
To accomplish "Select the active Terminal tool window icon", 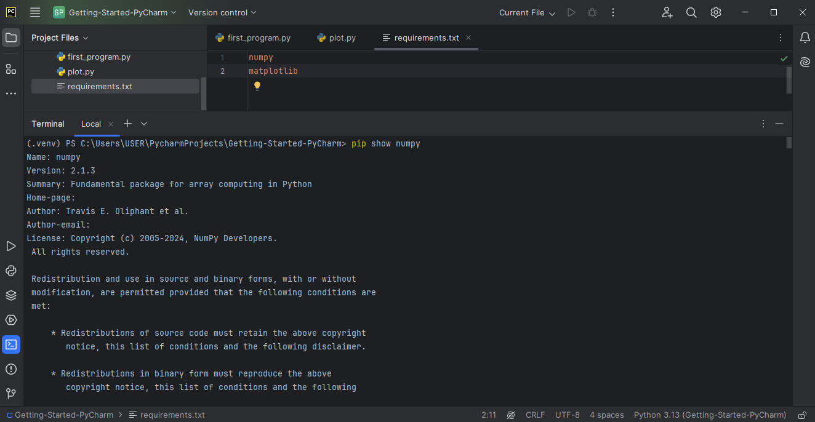I will 11,344.
